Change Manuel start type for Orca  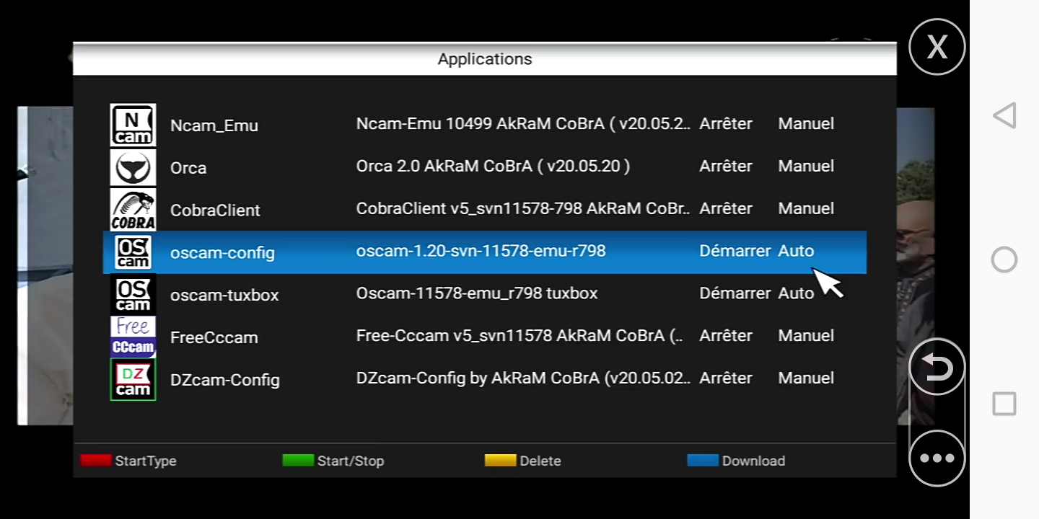pos(805,167)
